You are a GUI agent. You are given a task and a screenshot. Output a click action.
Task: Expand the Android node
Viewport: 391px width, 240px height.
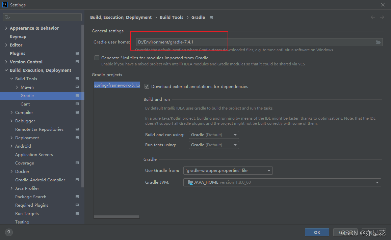11,146
